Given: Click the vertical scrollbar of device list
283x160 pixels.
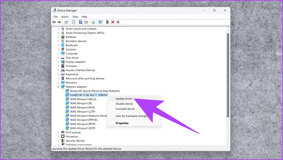Looking at the screenshot, I should click(228, 75).
